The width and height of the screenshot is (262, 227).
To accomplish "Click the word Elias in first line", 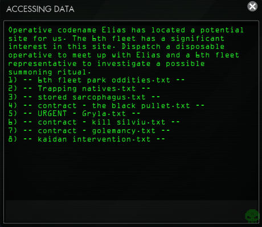I will coord(114,30).
